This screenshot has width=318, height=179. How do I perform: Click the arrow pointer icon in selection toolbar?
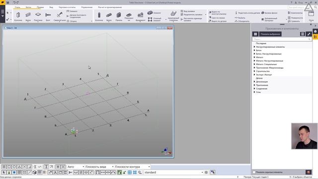tap(4, 173)
